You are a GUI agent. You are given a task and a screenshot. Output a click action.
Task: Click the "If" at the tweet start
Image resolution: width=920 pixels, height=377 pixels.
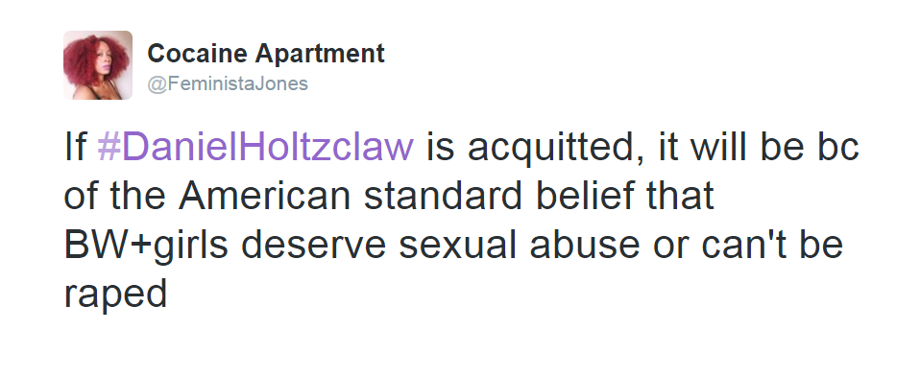75,146
